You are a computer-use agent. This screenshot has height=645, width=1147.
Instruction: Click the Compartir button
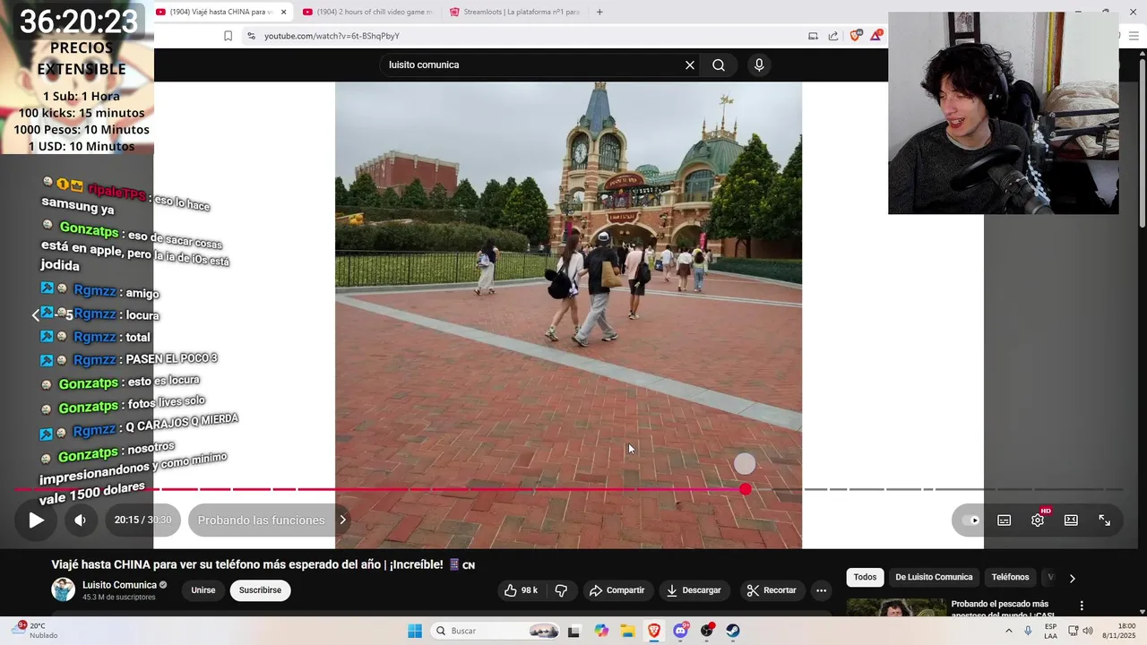pyautogui.click(x=617, y=590)
